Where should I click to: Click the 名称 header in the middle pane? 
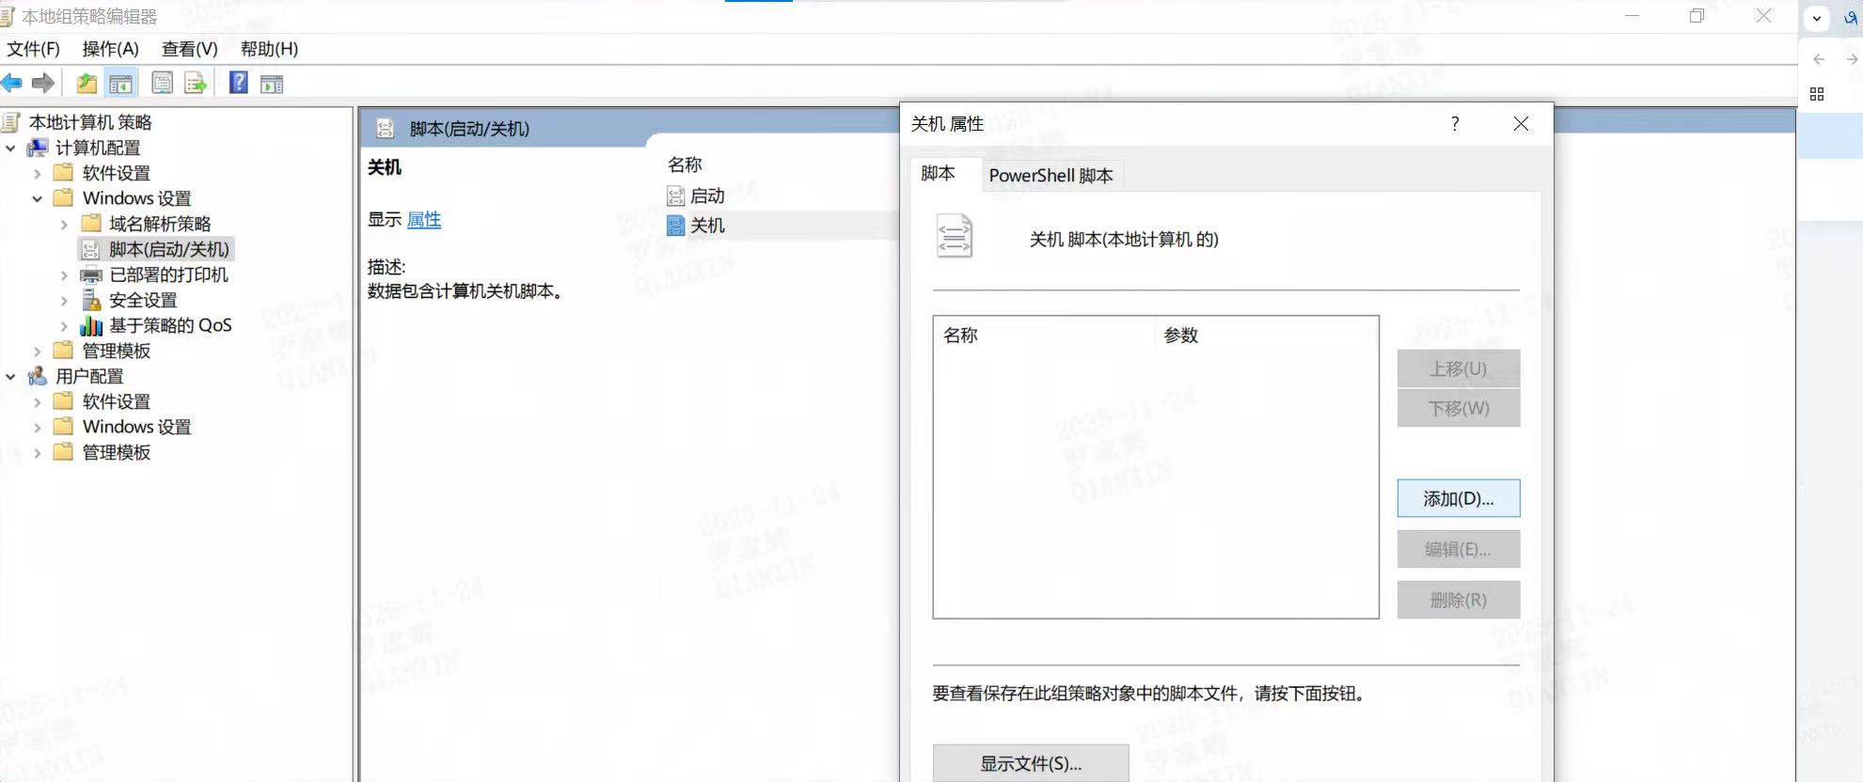click(x=685, y=164)
